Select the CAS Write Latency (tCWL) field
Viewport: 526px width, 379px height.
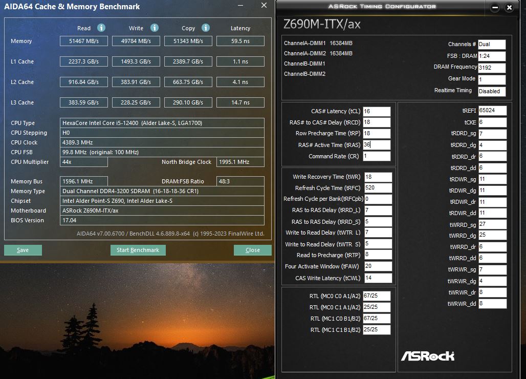click(x=378, y=278)
